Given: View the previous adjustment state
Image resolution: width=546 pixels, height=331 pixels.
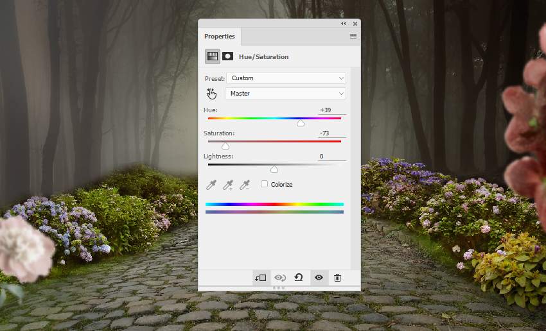Looking at the screenshot, I should pyautogui.click(x=280, y=278).
